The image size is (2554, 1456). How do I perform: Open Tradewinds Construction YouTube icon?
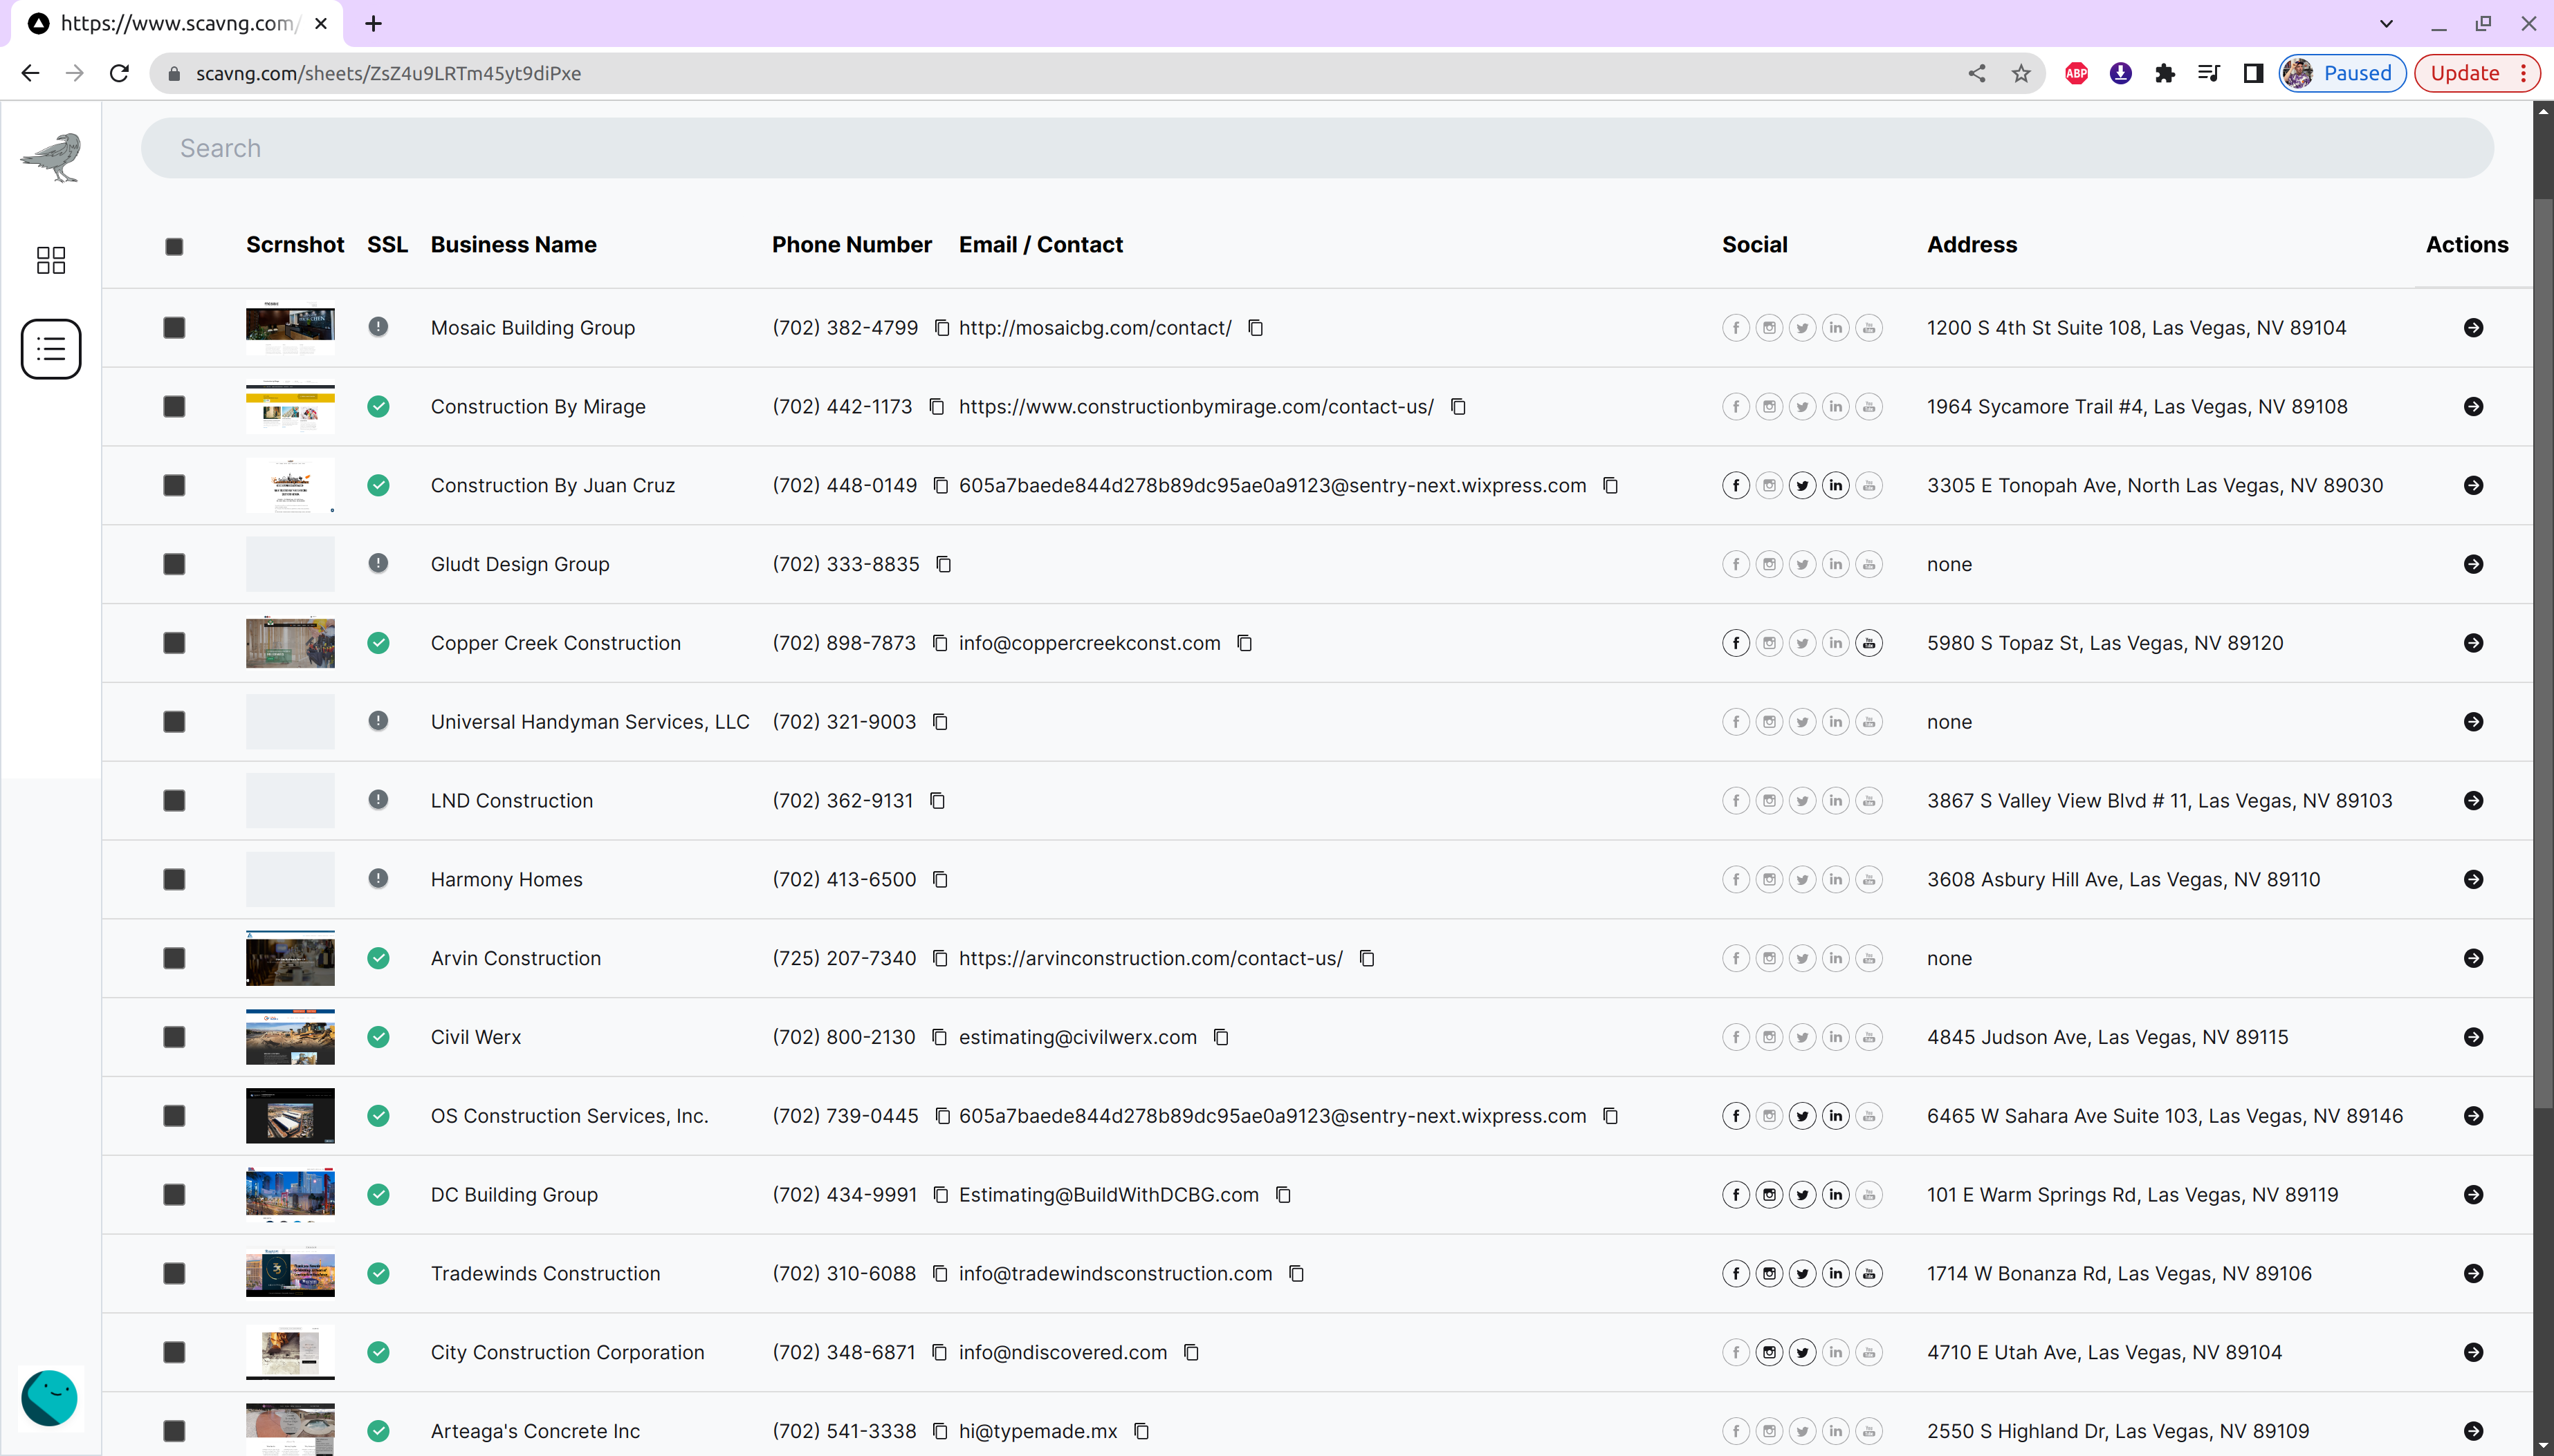point(1868,1273)
